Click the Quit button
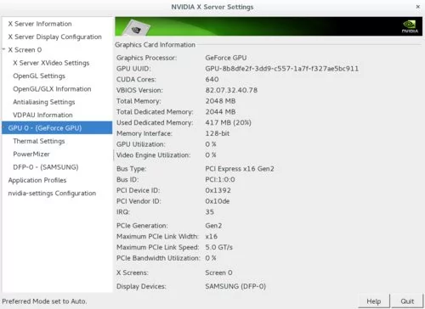The width and height of the screenshot is (425, 309). pyautogui.click(x=407, y=301)
